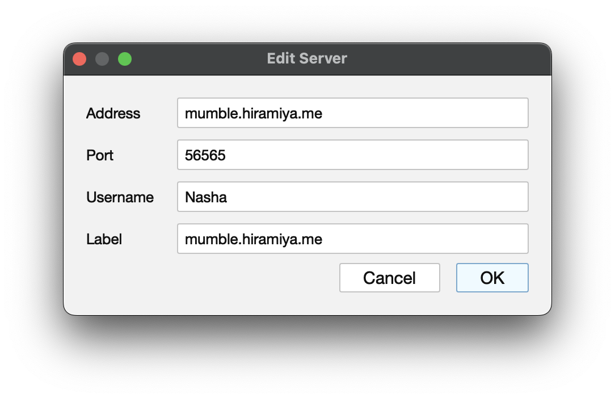615x399 pixels.
Task: Click the green zoom window button
Action: click(x=125, y=59)
